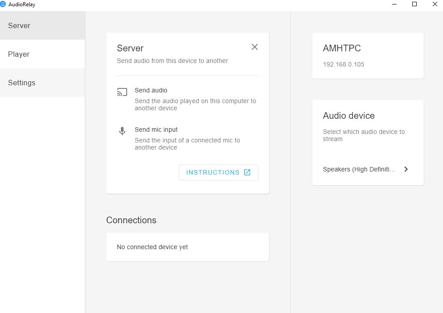This screenshot has width=443, height=313.
Task: Select the Send mic input option title
Action: 156,129
